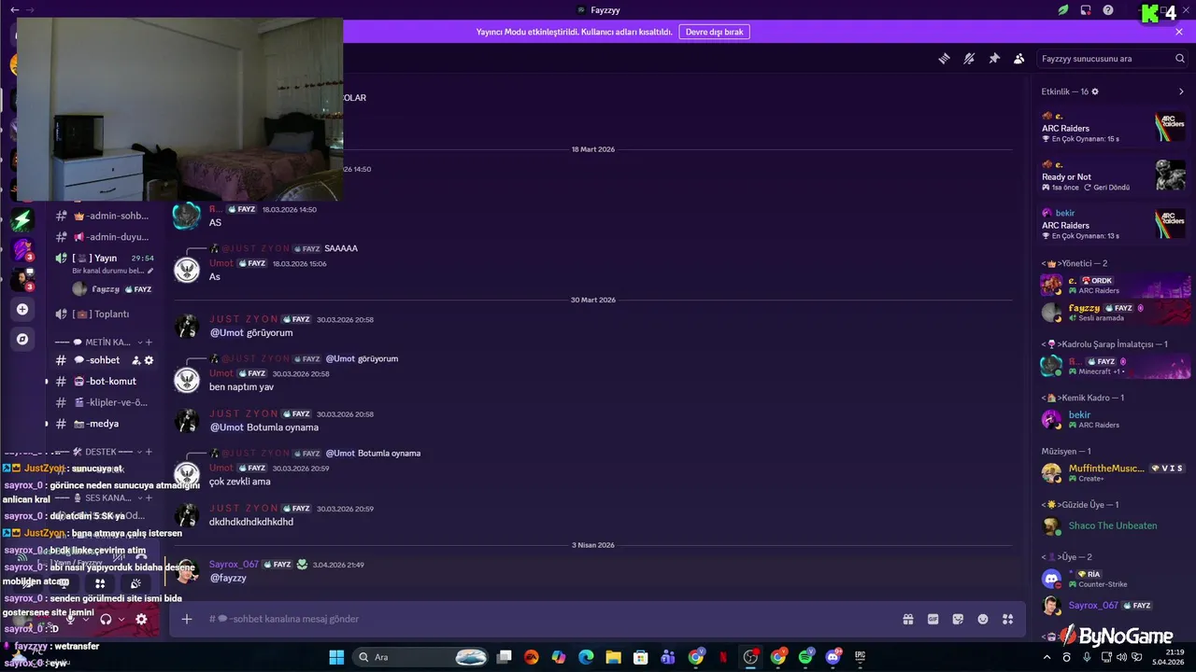Select the -klipler-ve-ö... channel
Screen dimensions: 1196x672
click(x=104, y=402)
